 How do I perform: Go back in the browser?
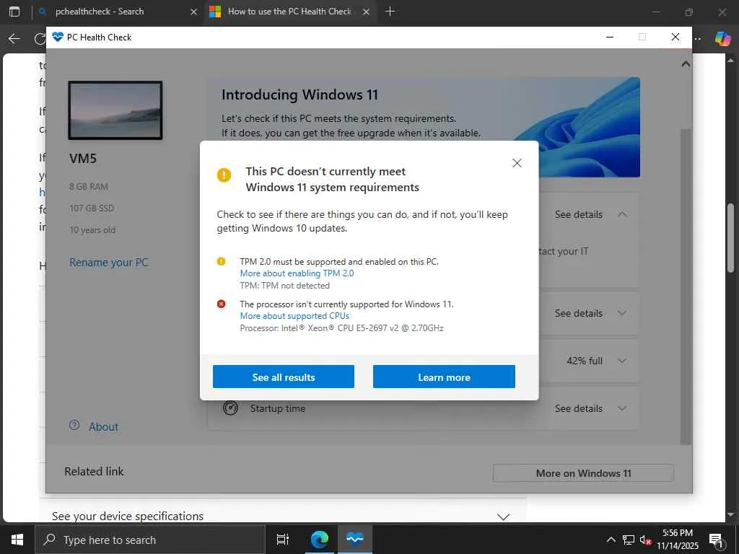point(14,39)
